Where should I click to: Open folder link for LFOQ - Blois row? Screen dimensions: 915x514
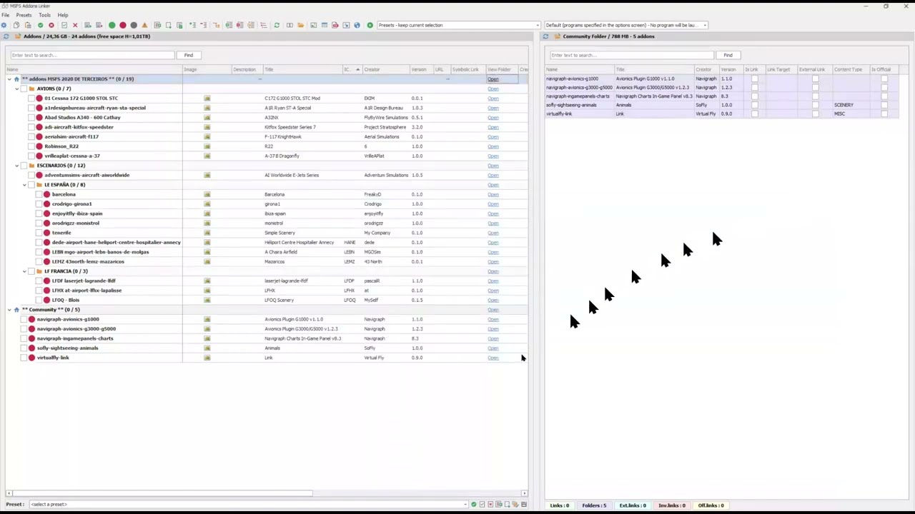pyautogui.click(x=493, y=300)
